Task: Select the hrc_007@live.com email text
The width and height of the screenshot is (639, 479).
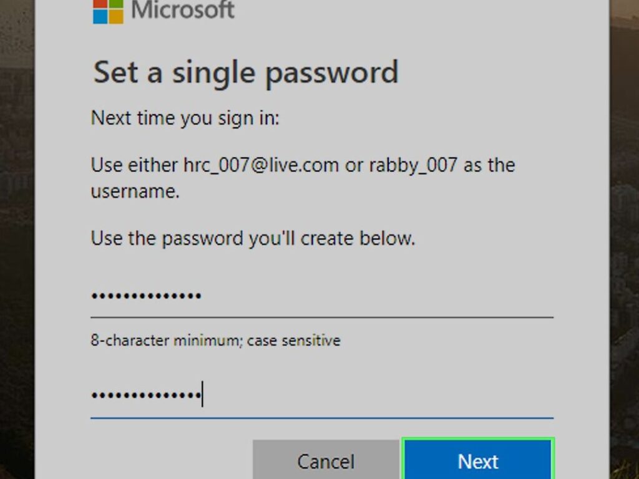Action: 261,166
